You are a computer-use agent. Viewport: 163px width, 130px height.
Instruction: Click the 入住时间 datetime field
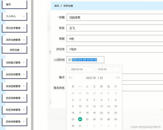coord(85,60)
